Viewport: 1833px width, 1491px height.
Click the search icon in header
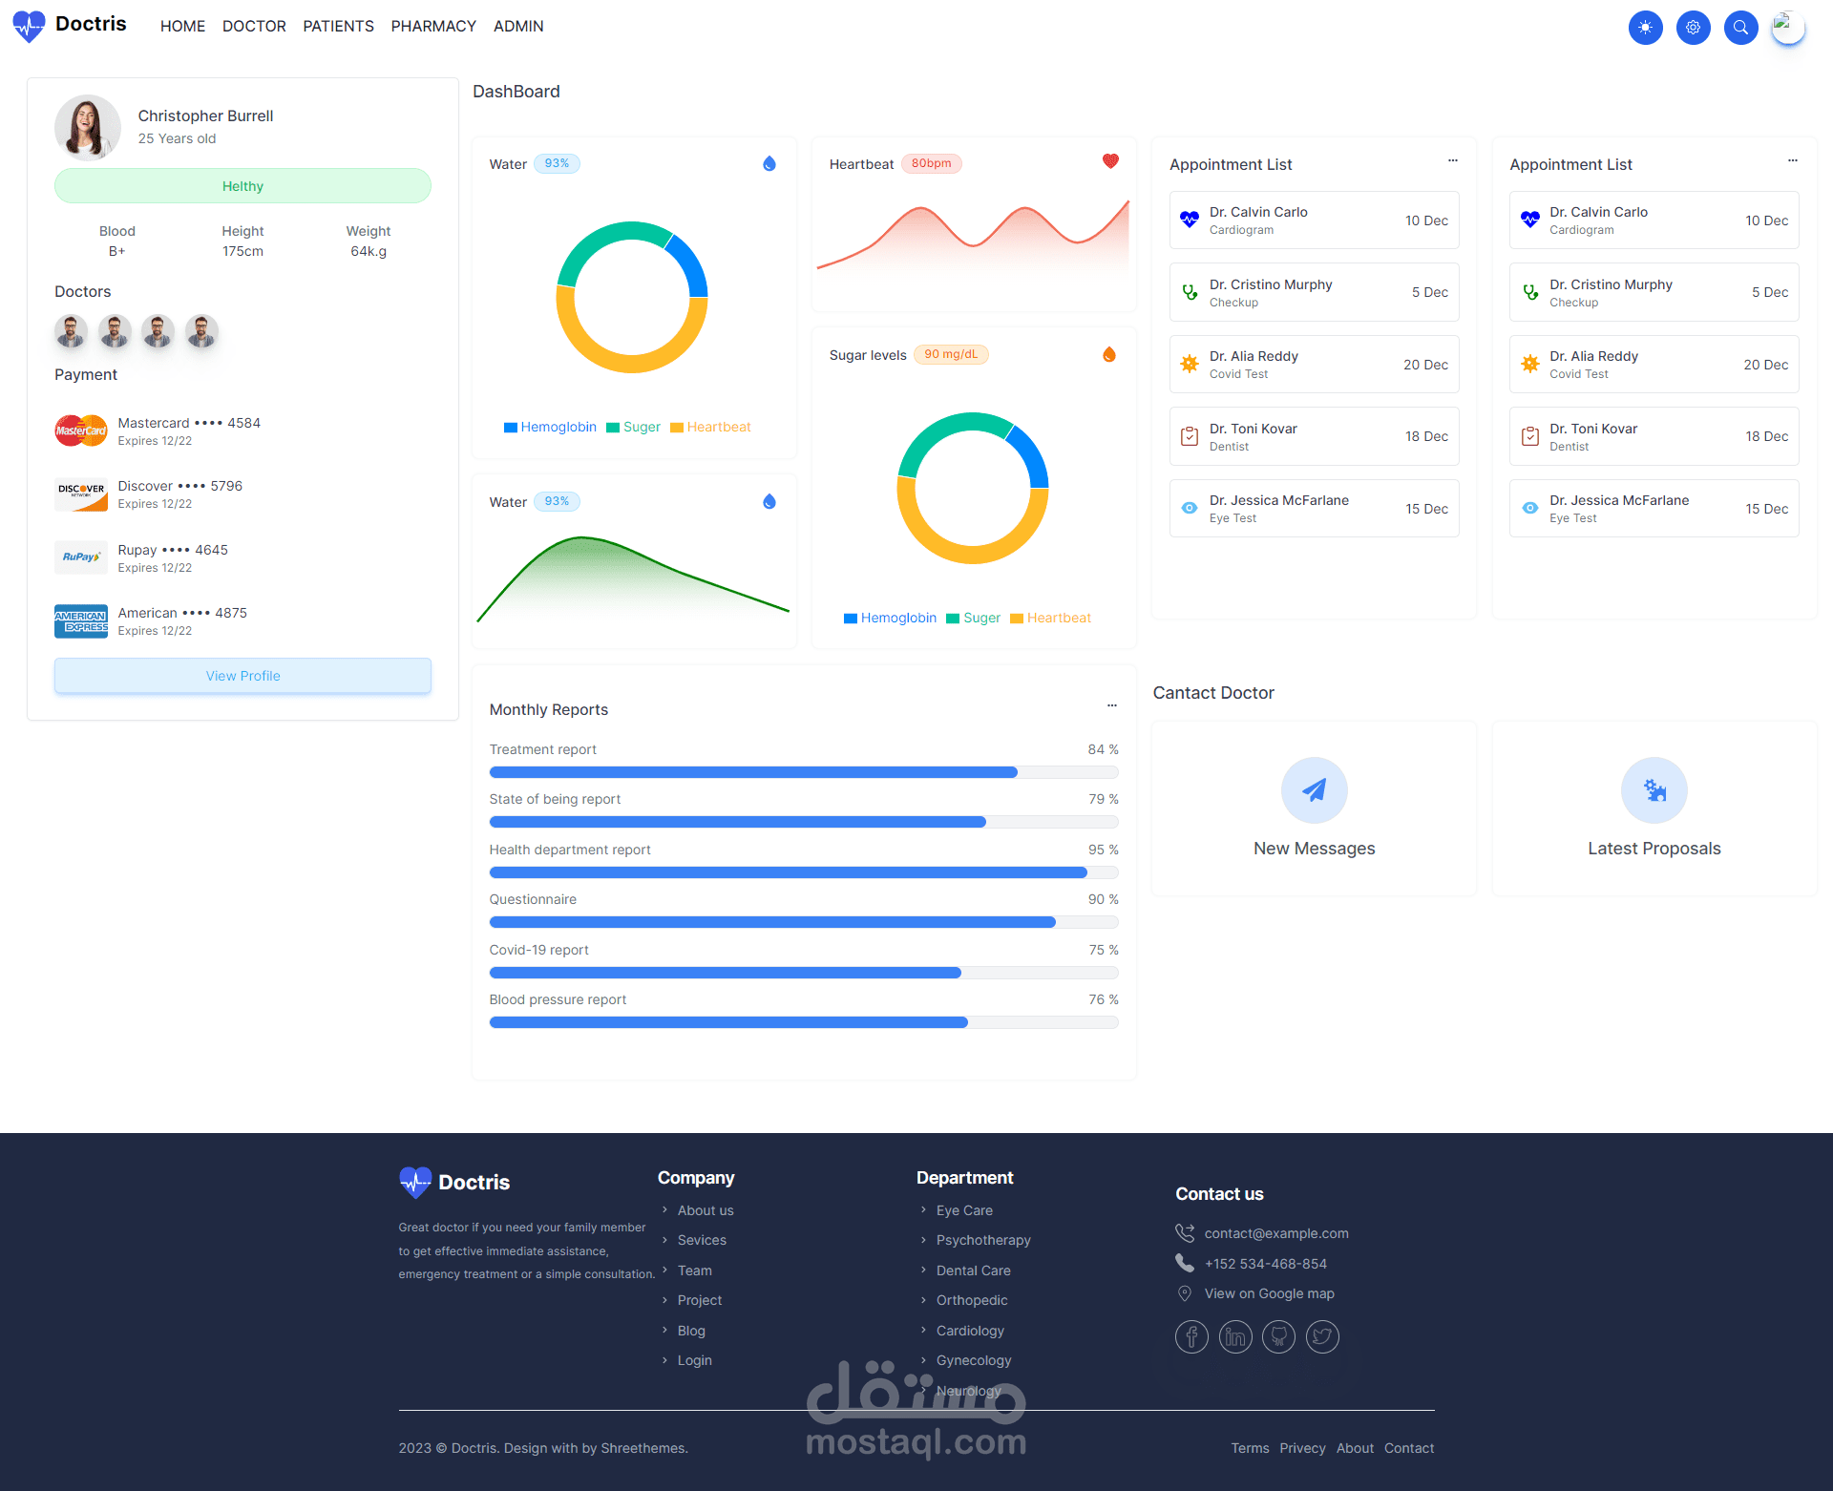1740,28
